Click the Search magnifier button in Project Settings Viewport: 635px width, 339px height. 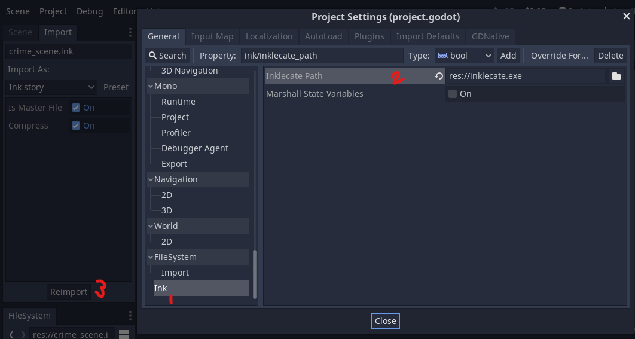[167, 56]
